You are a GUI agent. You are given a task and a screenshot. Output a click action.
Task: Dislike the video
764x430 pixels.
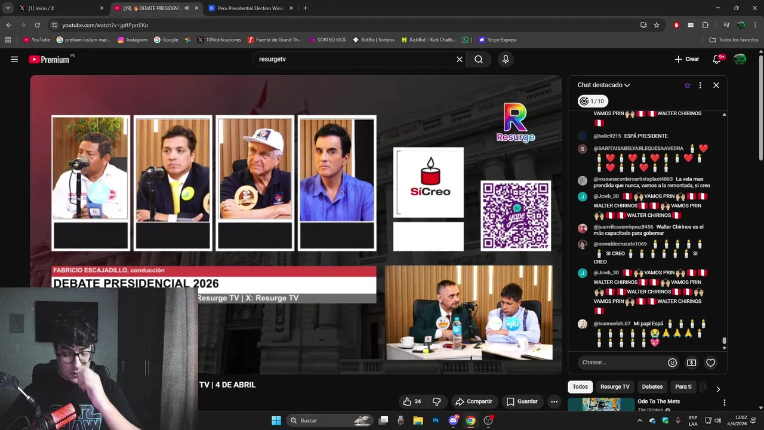(437, 401)
